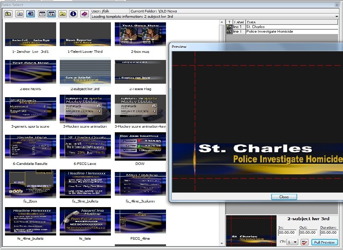Viewport: 343px width, 250px height.
Task: Click the template list scroll-up arrow
Action: tap(221, 22)
